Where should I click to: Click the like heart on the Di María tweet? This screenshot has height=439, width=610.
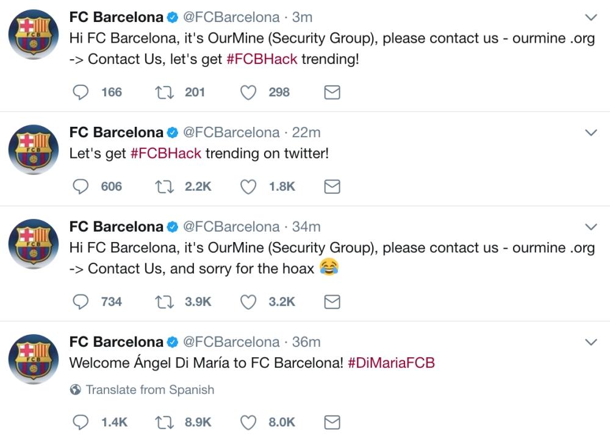click(x=248, y=421)
